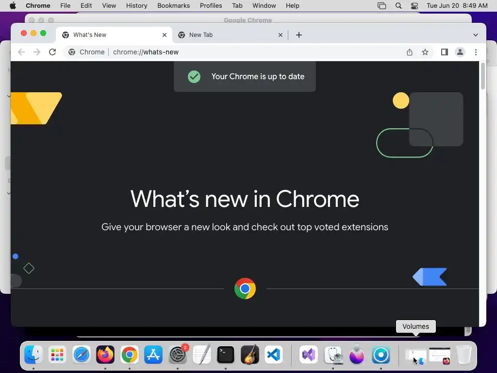This screenshot has height=373, width=497.
Task: Switch to the New Tab tab
Action: point(230,35)
